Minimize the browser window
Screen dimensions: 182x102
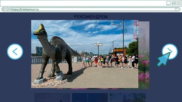click(x=168, y=3)
